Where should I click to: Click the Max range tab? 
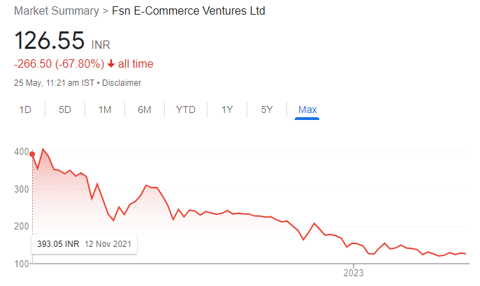point(307,110)
